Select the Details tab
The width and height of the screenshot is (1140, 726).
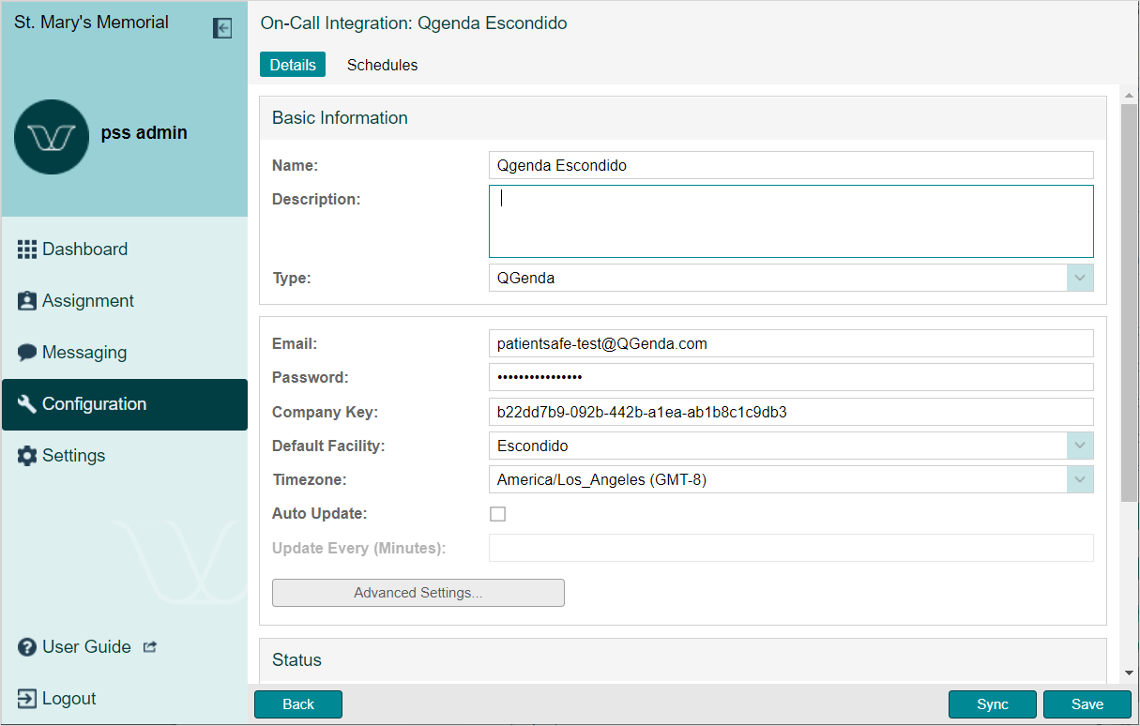click(x=293, y=65)
